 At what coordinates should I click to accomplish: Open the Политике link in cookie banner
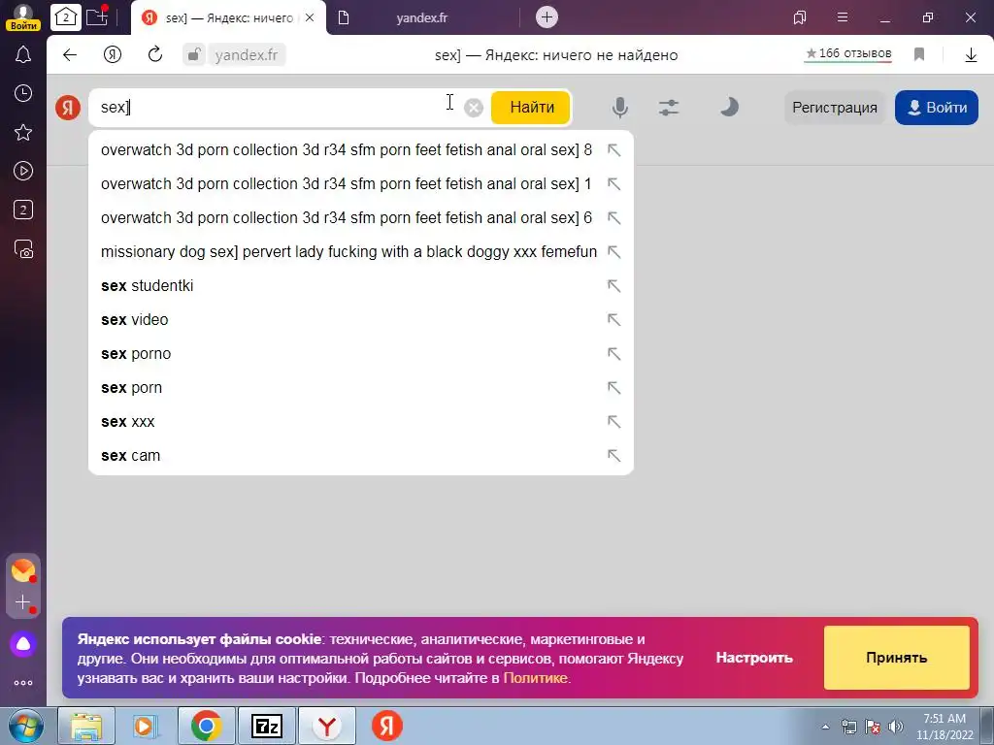535,678
